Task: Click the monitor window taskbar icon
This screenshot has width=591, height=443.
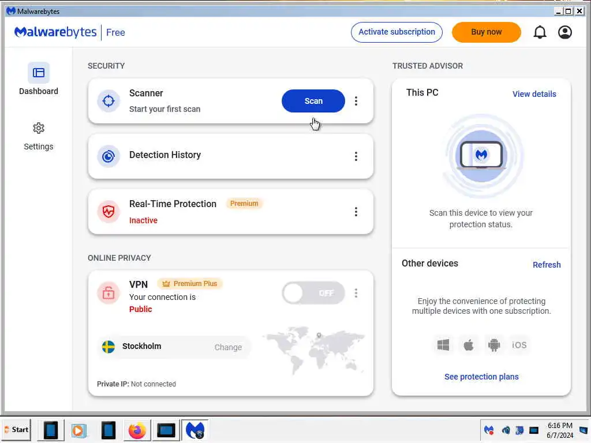Action: 166,430
